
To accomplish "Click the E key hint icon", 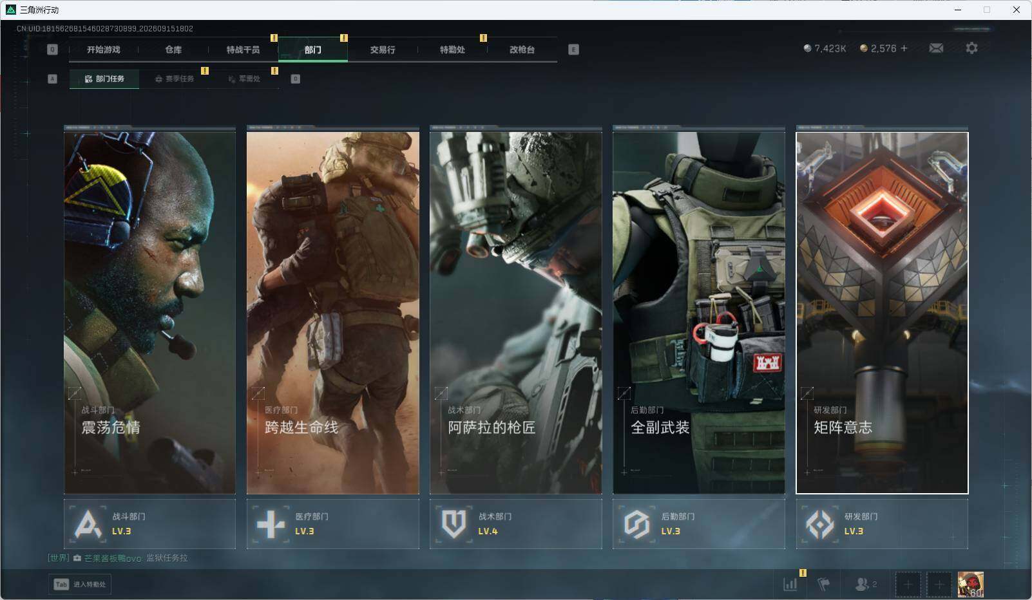I will click(573, 50).
